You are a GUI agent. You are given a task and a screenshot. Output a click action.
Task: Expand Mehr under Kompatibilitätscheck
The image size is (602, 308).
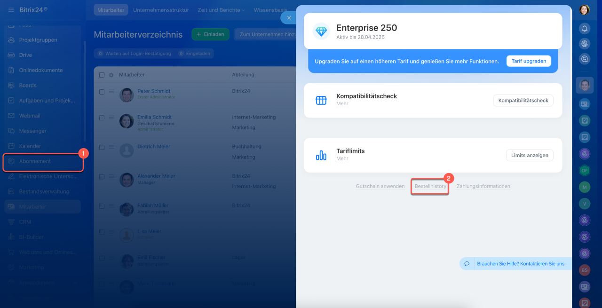[x=342, y=103]
